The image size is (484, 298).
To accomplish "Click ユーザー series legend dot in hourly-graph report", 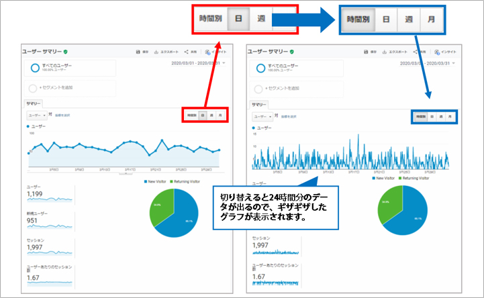I will coord(254,128).
